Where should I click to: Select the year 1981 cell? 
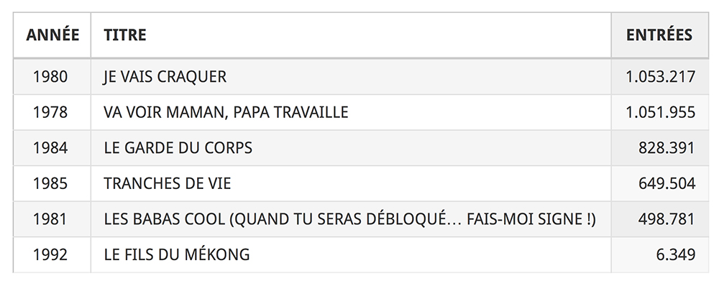click(50, 219)
